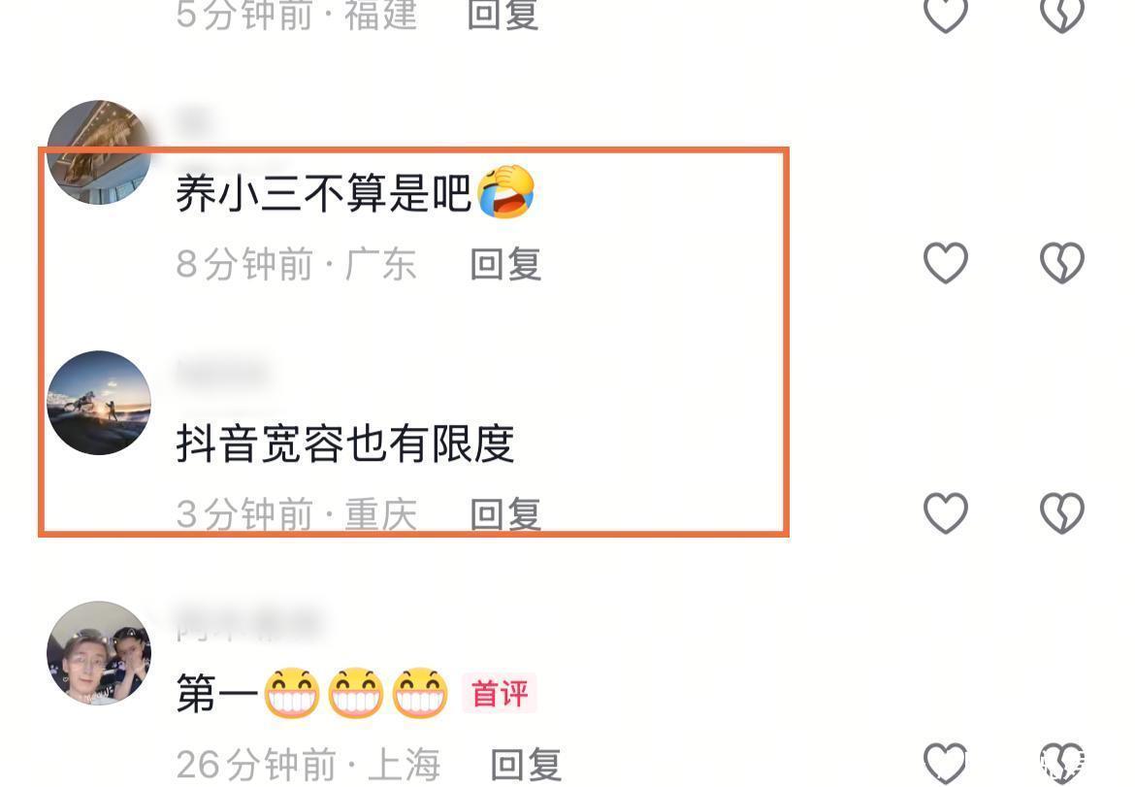Tap the crying-laughing emoji in the comment
Screen dimensions: 1135x787
506,192
